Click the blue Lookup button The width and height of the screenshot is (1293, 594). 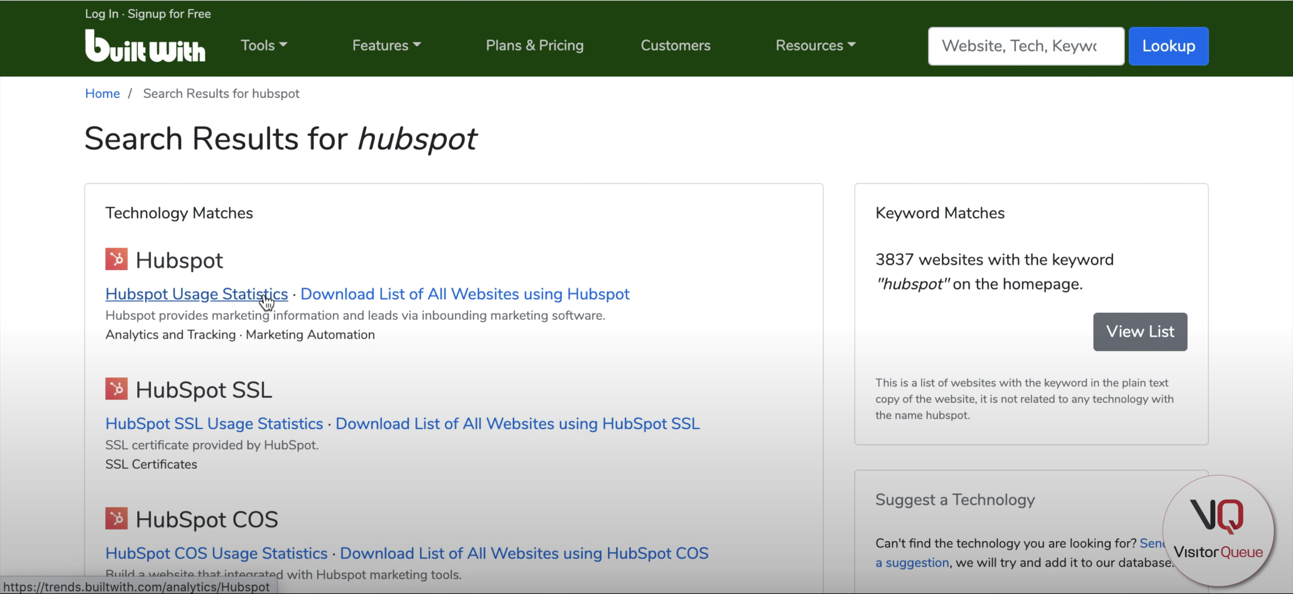(x=1169, y=46)
